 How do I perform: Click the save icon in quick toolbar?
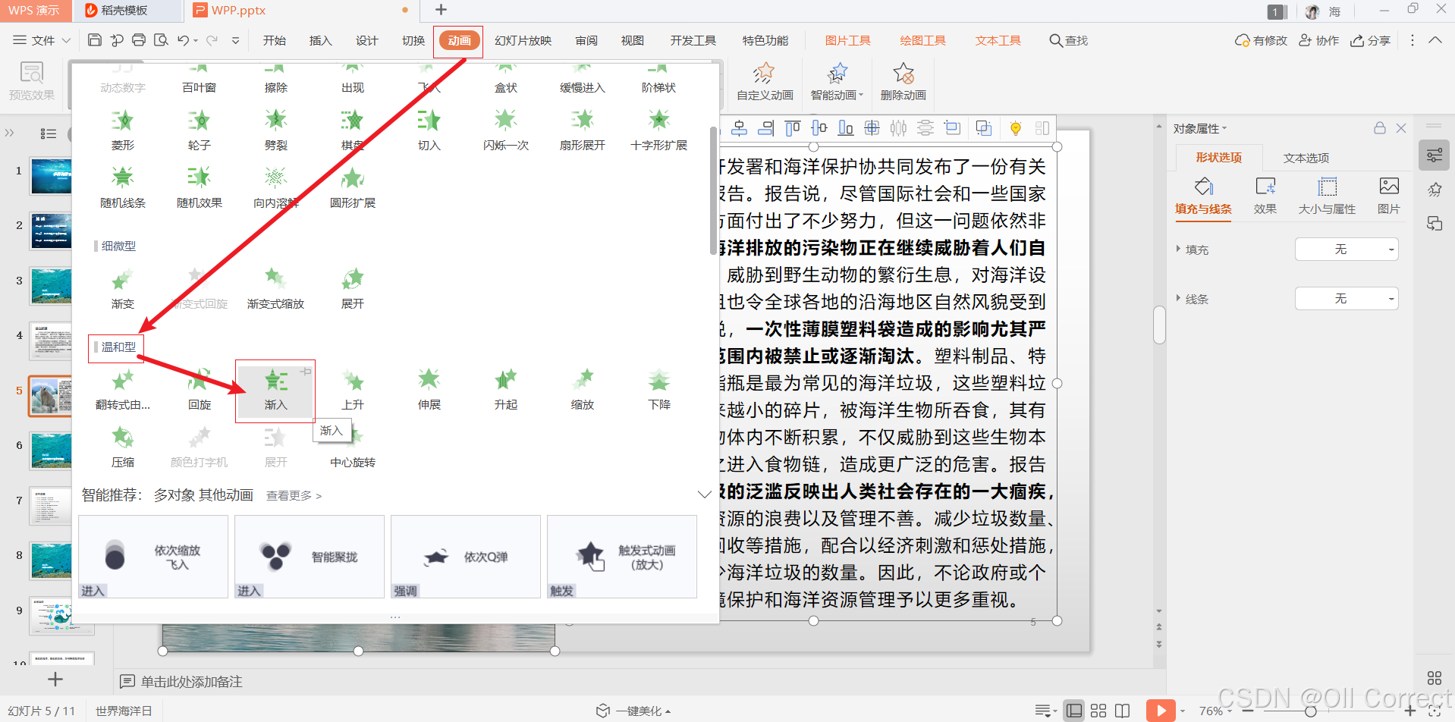coord(95,40)
